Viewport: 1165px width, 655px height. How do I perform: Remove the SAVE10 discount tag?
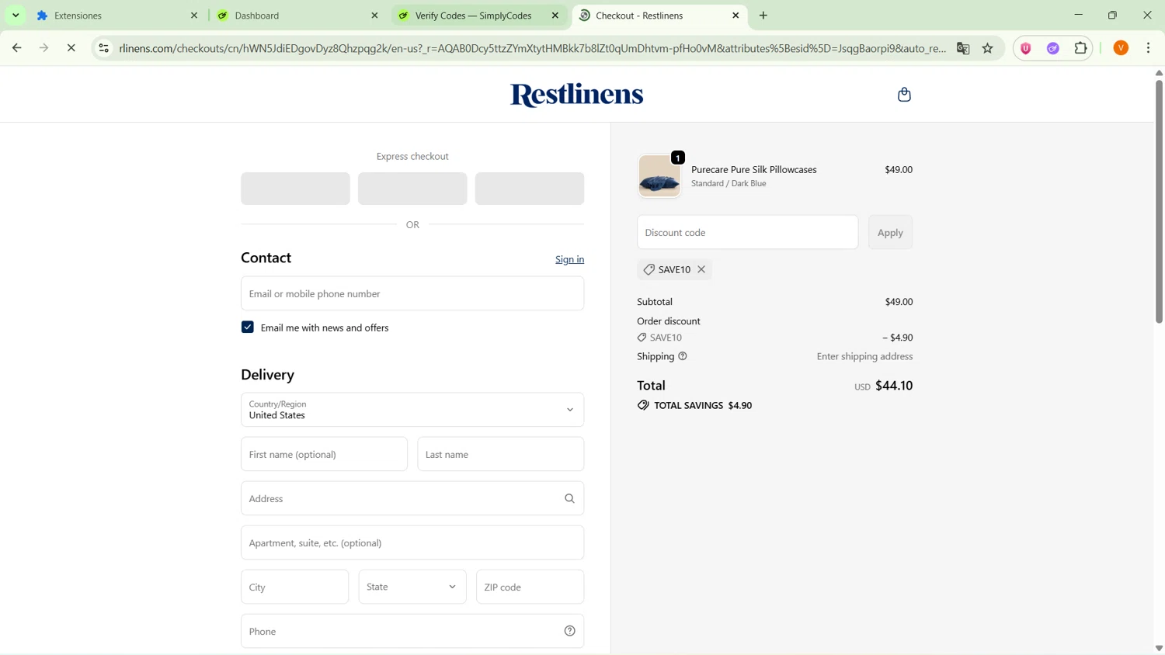pyautogui.click(x=701, y=269)
